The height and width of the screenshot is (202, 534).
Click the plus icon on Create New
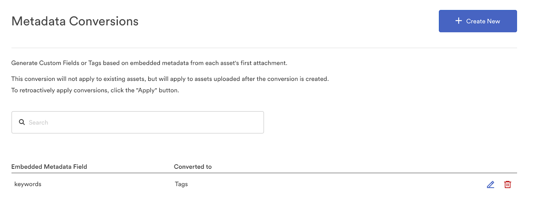coord(459,21)
